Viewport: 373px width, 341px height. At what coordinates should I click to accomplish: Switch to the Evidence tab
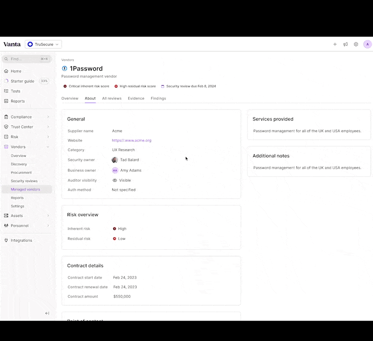[136, 98]
